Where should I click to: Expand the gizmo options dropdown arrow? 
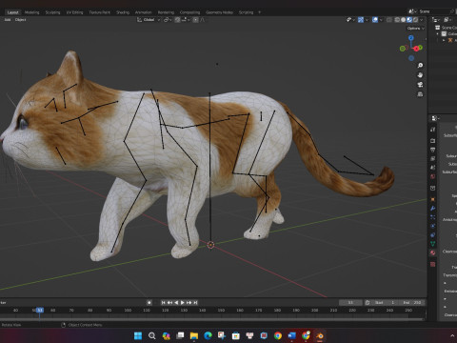pos(367,20)
